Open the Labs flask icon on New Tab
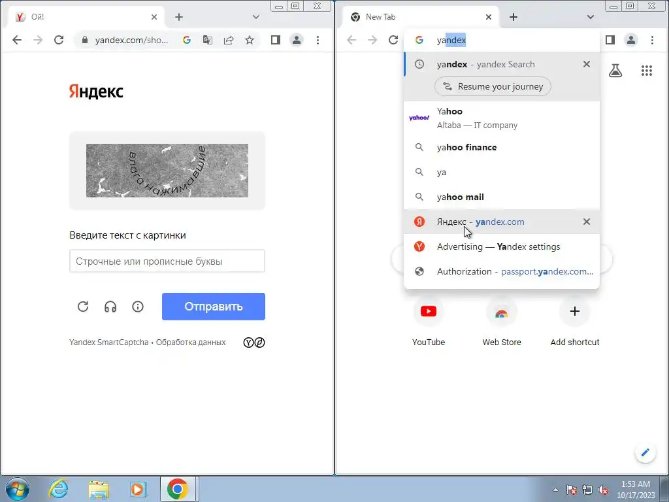Image resolution: width=669 pixels, height=502 pixels. click(x=615, y=71)
